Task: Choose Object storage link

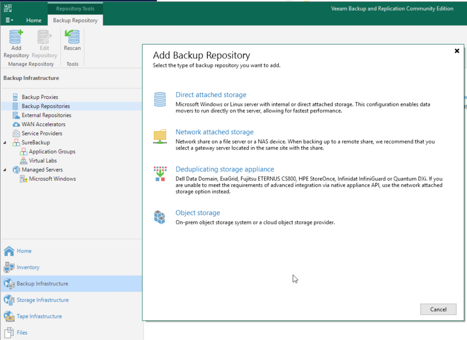Action: tap(198, 213)
